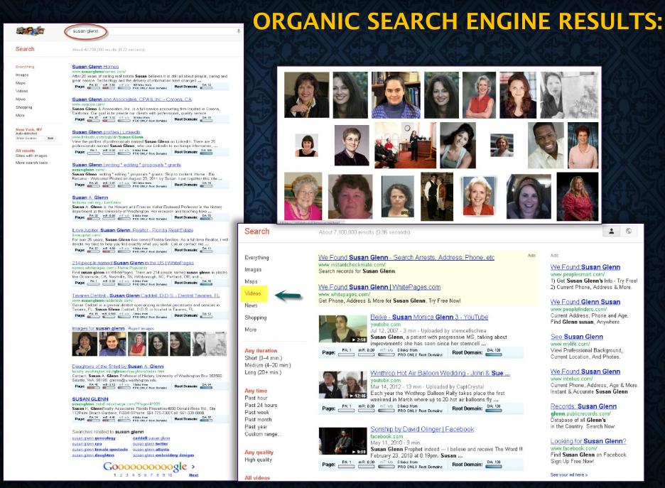Screen dimensions: 665x488
Task: Play the Beike Susan Monica Glenn video thumbnail
Action: pos(337,330)
